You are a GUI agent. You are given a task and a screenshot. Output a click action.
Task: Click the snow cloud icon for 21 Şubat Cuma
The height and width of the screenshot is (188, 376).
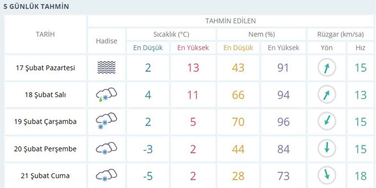pos(106,176)
